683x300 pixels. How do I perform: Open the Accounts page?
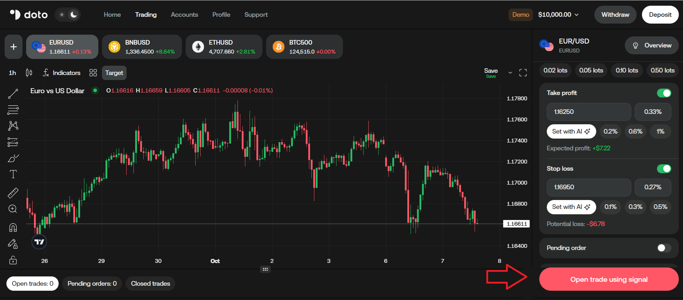[185, 15]
